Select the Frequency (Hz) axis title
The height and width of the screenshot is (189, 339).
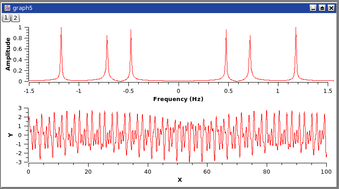pyautogui.click(x=178, y=99)
